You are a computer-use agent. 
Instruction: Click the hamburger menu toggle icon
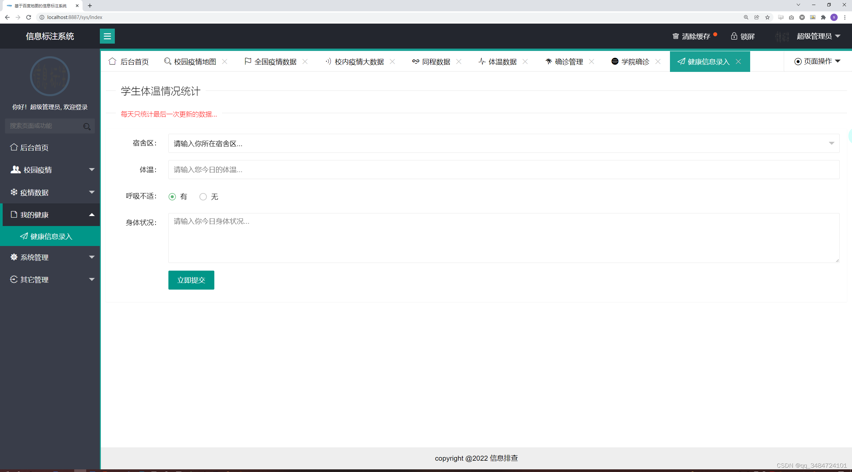[x=107, y=36]
